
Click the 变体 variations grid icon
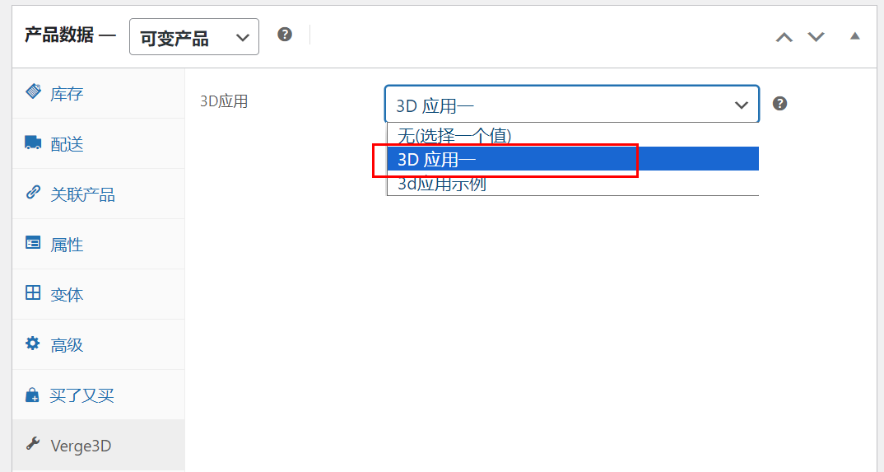point(33,292)
